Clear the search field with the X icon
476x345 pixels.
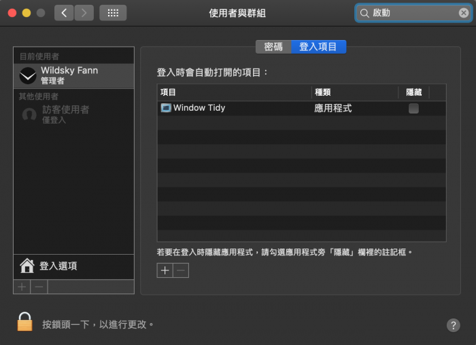[463, 13]
